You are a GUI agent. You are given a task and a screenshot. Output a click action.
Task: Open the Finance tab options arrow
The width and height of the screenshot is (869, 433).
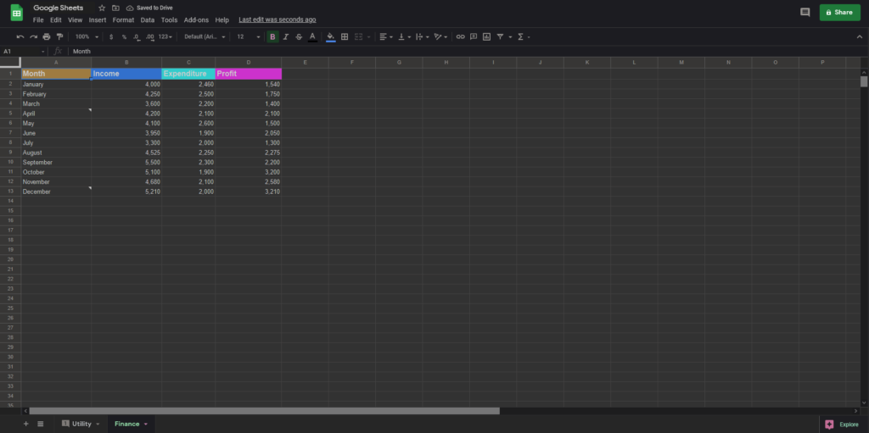146,425
